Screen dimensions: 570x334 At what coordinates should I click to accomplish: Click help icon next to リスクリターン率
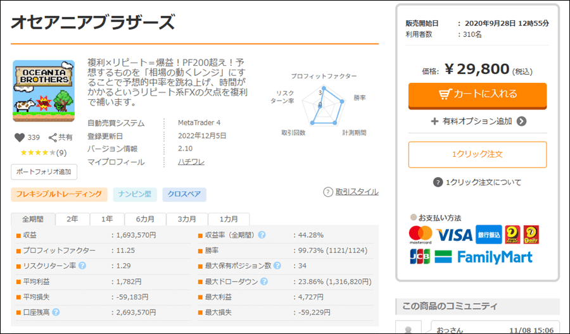click(82, 266)
